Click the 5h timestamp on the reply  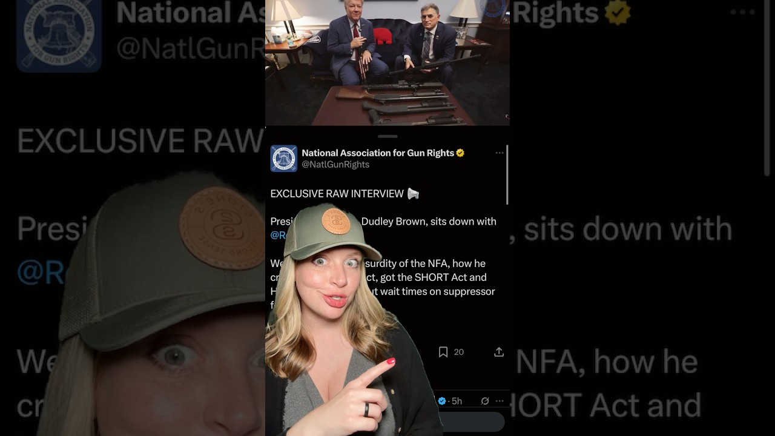coord(457,401)
